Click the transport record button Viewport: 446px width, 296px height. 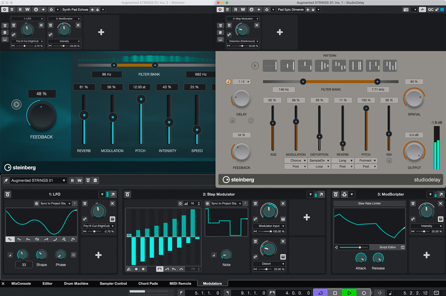coord(363,292)
